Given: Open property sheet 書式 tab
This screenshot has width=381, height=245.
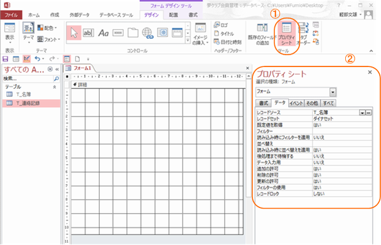Looking at the screenshot, I should [264, 103].
